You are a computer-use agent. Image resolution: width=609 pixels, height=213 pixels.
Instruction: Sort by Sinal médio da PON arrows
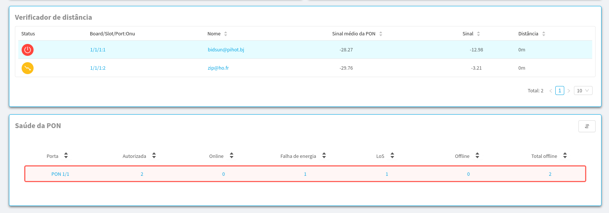click(381, 34)
